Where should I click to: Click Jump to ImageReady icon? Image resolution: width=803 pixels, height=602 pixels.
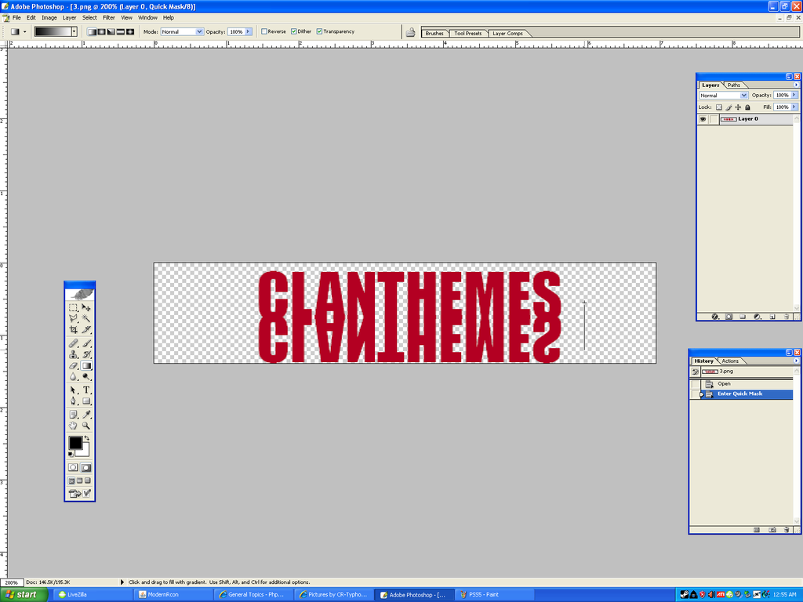click(x=79, y=494)
